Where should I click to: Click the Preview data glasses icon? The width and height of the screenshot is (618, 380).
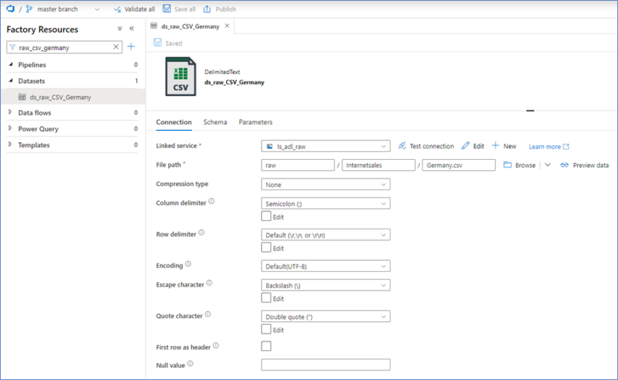(x=565, y=166)
